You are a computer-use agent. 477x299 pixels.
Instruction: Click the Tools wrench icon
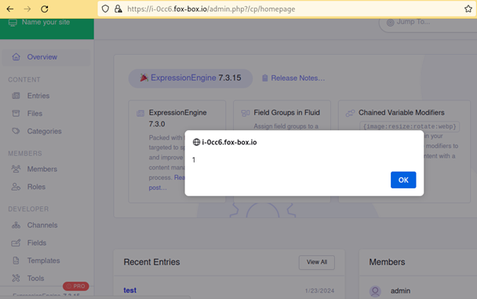(x=16, y=278)
